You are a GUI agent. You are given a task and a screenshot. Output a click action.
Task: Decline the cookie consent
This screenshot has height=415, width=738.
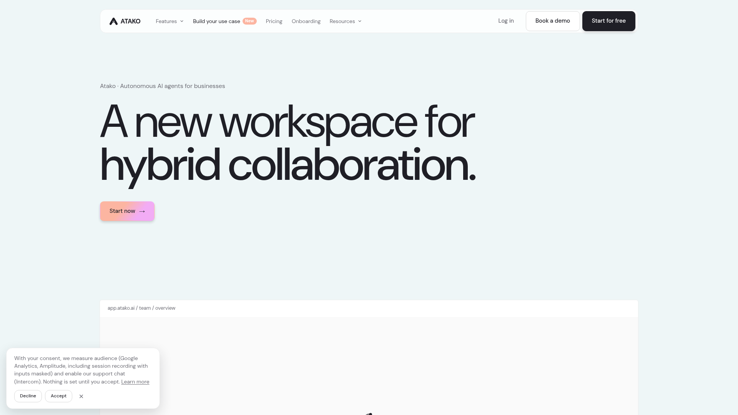(28, 396)
